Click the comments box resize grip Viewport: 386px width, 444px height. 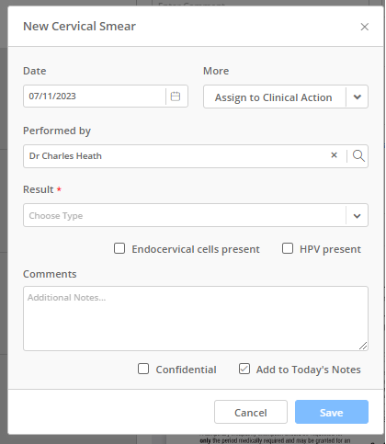[363, 346]
